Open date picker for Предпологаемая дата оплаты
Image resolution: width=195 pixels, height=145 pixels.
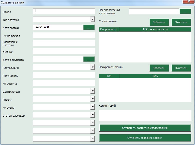185,11
